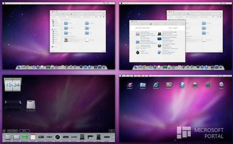Select the flip clock widget in the widget bar
The width and height of the screenshot is (233, 144).
pyautogui.click(x=16, y=137)
